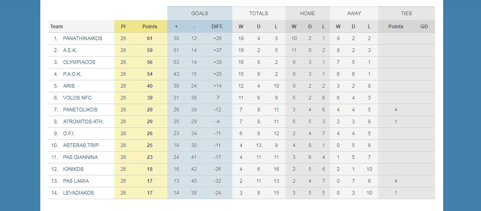Image resolution: width=481 pixels, height=211 pixels.
Task: Open ASTERAS TRIP. team link
Action: coord(81,145)
